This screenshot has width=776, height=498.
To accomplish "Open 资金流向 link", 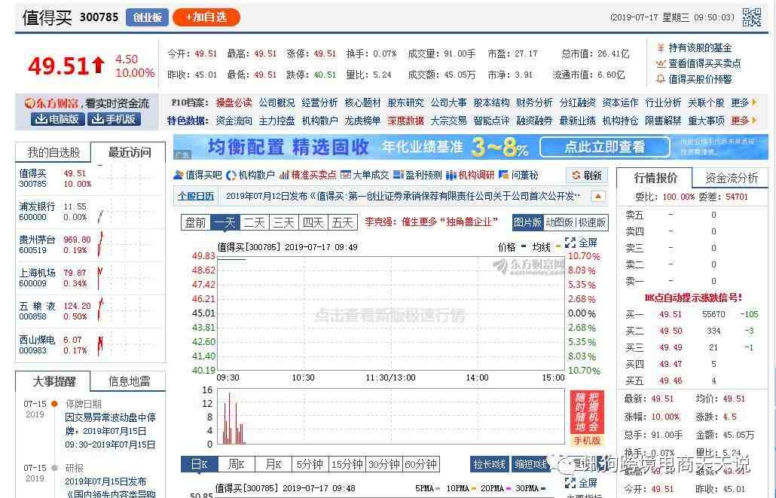I will click(x=234, y=121).
